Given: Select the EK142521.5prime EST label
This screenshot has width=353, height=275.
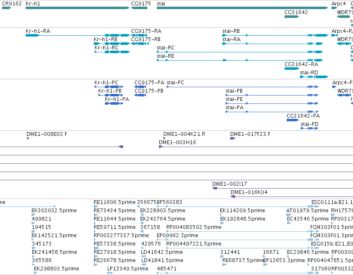Looking at the screenshot, I should tap(54, 236).
